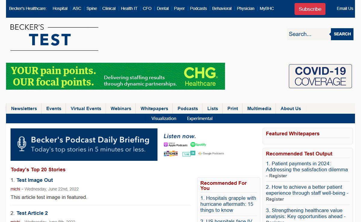This screenshot has width=361, height=222.
Task: Go to Physician in top bar
Action: pos(245,8)
